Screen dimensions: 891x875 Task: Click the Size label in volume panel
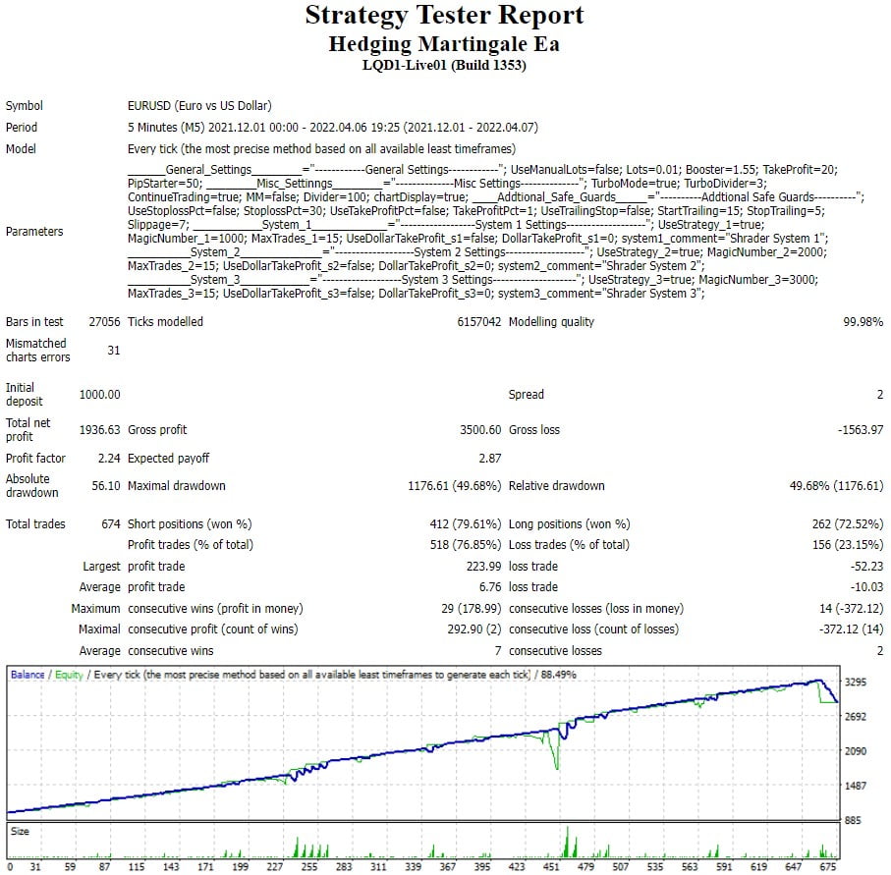[21, 831]
